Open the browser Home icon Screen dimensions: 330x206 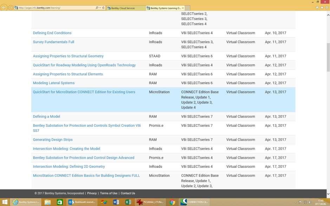coord(317,8)
